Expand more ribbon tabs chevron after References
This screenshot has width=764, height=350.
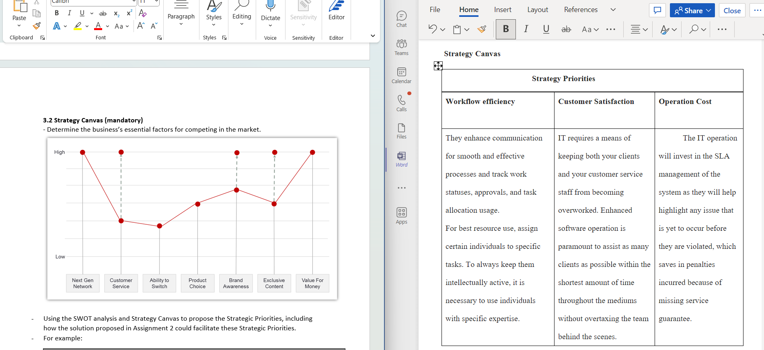[x=613, y=10]
